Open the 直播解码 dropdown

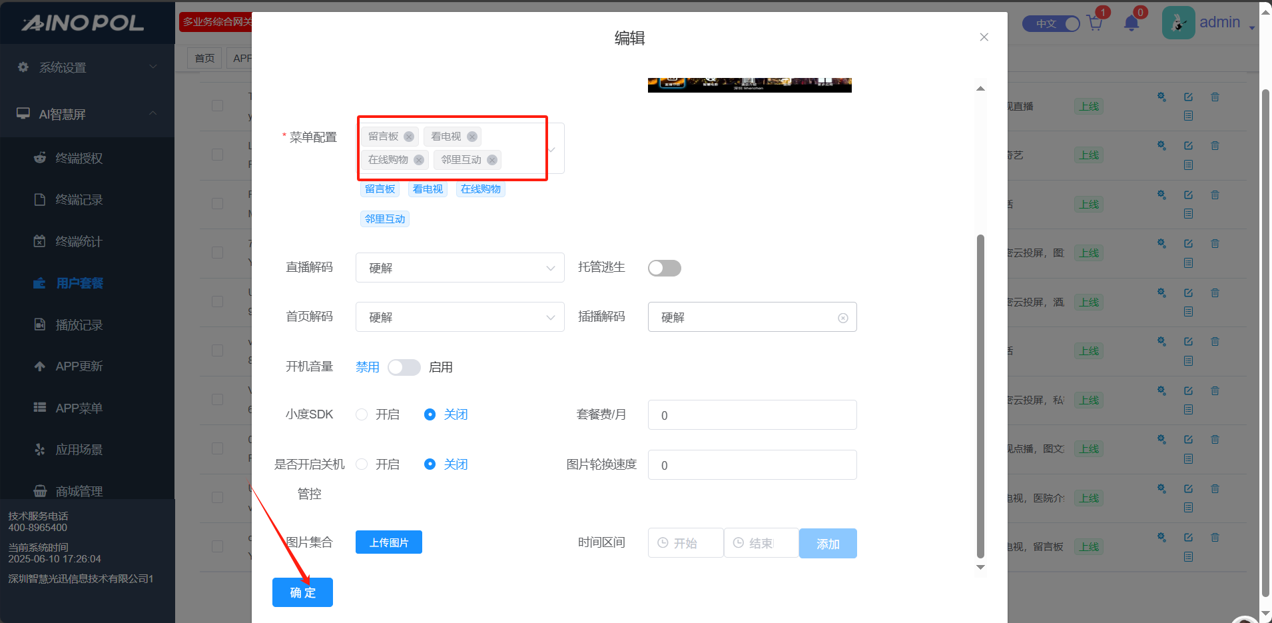(460, 268)
